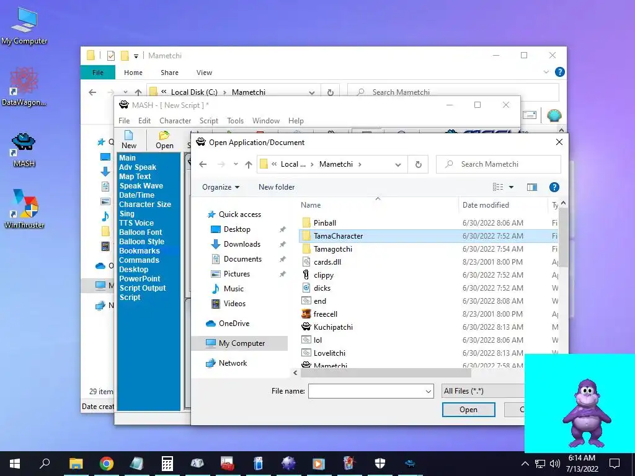Click the Open button in the dialog
This screenshot has height=476, width=635.
click(x=468, y=410)
